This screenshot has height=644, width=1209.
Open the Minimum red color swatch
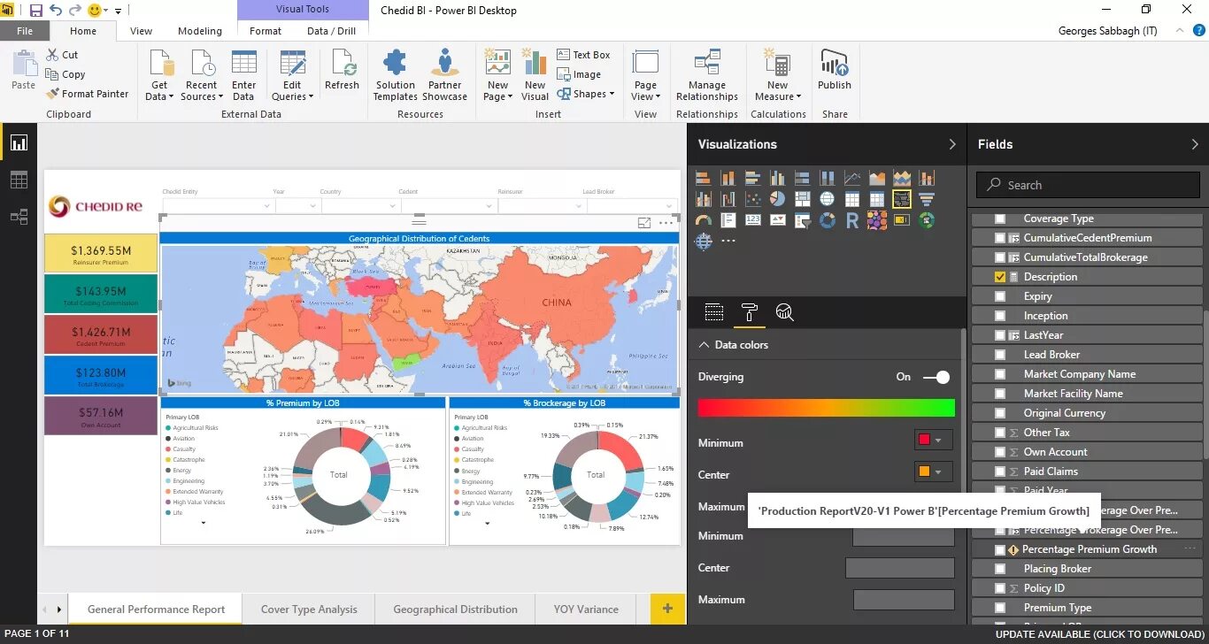[934, 440]
